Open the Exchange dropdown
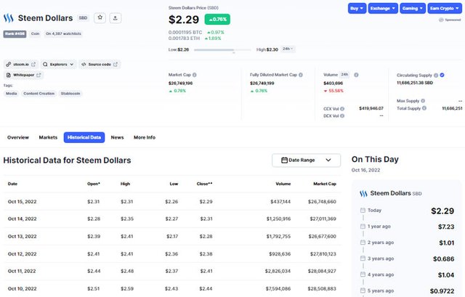This screenshot has height=297, width=465. click(383, 8)
